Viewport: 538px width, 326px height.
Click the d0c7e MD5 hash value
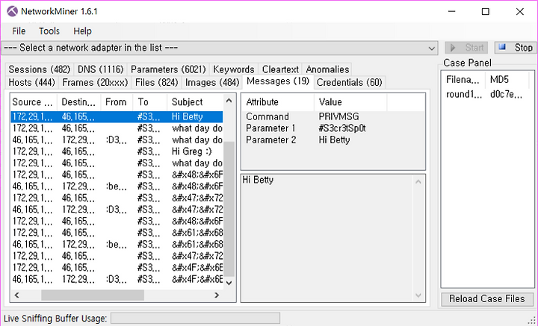pos(506,95)
